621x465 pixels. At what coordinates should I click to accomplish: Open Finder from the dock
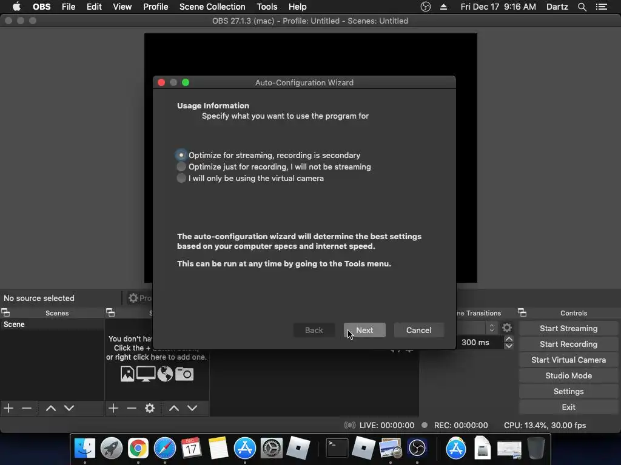pos(85,449)
